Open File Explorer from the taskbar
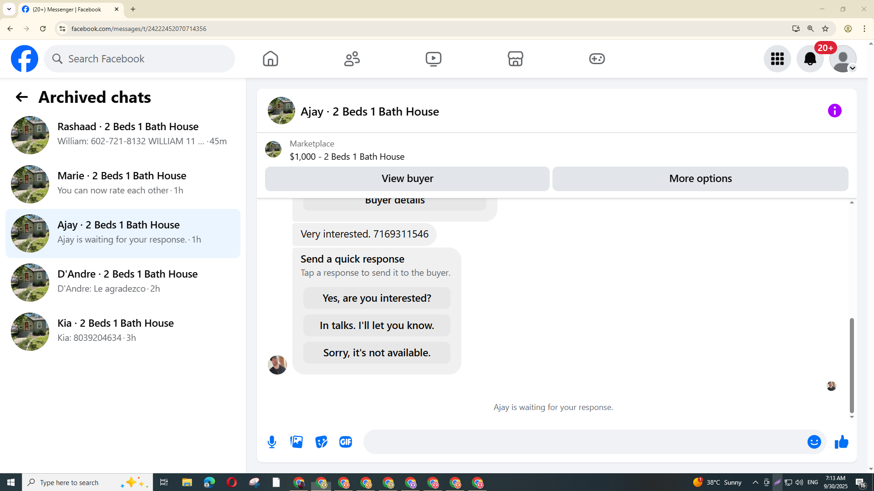874x491 pixels. [187, 482]
